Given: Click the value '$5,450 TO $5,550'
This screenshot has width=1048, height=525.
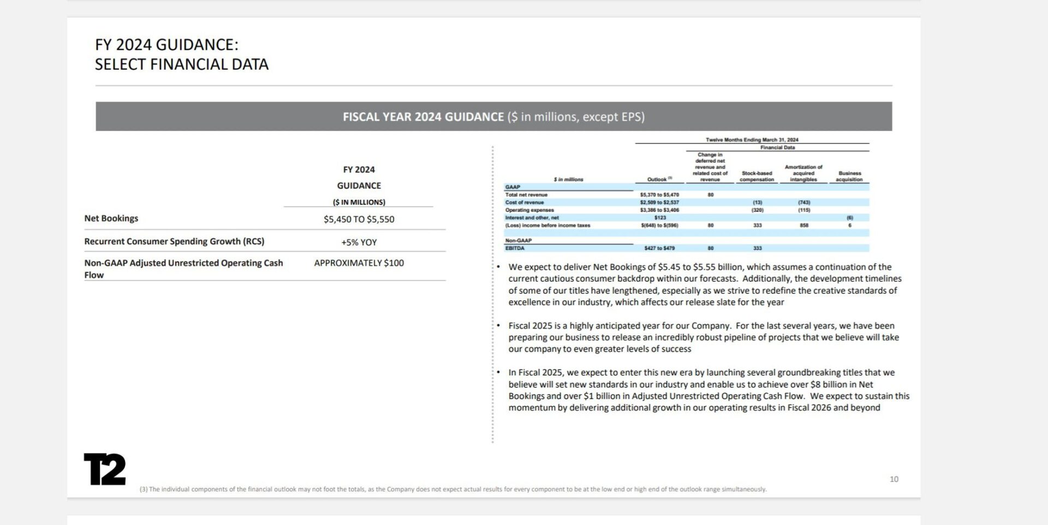Looking at the screenshot, I should pyautogui.click(x=359, y=219).
